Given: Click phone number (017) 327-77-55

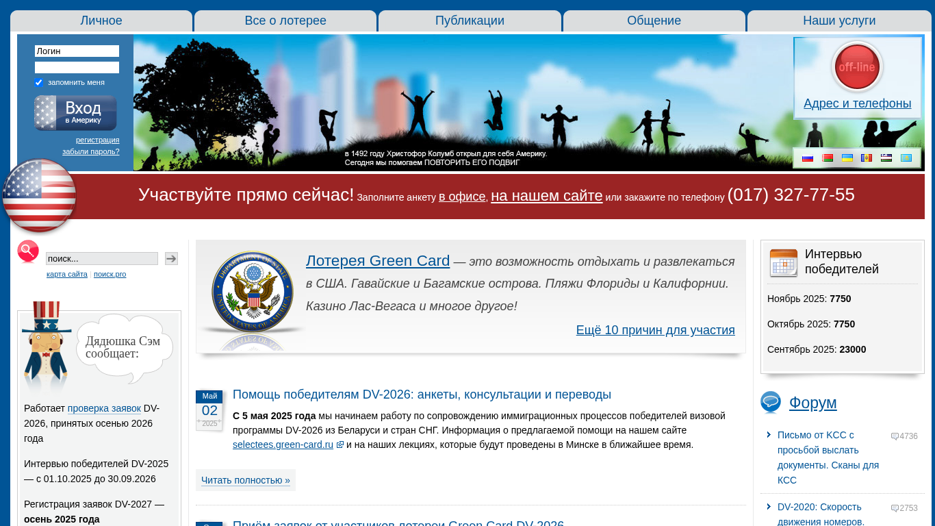Looking at the screenshot, I should [791, 195].
